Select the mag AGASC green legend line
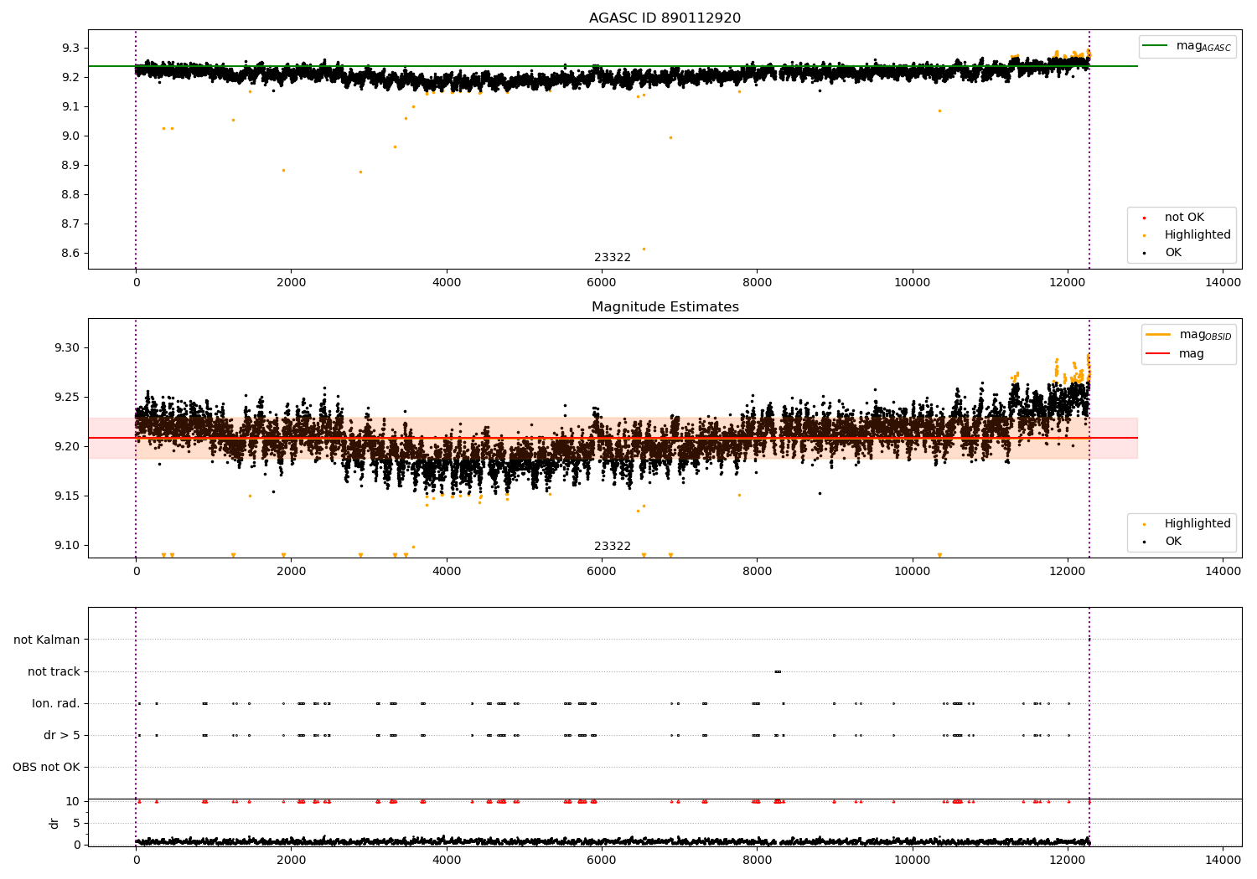Screen dimensions: 1257x879 [1156, 46]
